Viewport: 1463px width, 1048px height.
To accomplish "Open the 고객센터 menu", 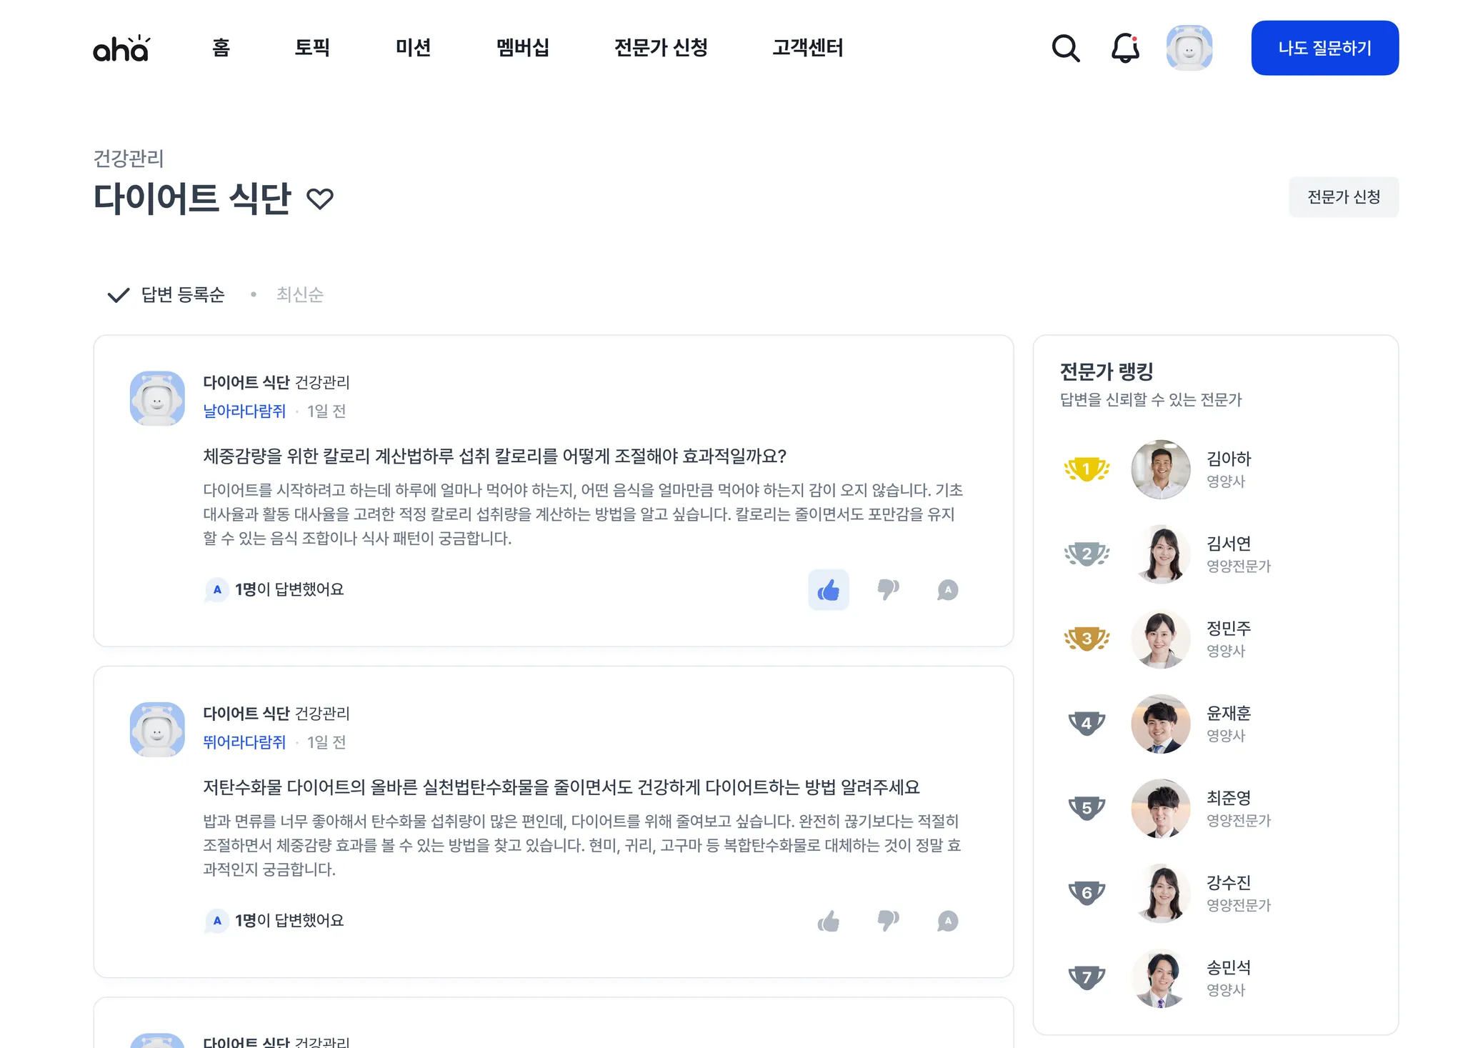I will click(807, 48).
